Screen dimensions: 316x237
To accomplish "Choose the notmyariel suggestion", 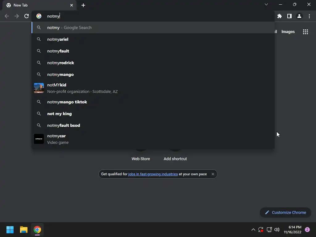I will pos(153,39).
